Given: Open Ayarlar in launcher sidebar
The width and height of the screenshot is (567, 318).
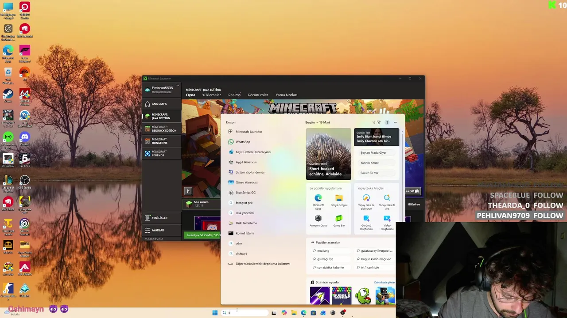Looking at the screenshot, I should click(162, 230).
